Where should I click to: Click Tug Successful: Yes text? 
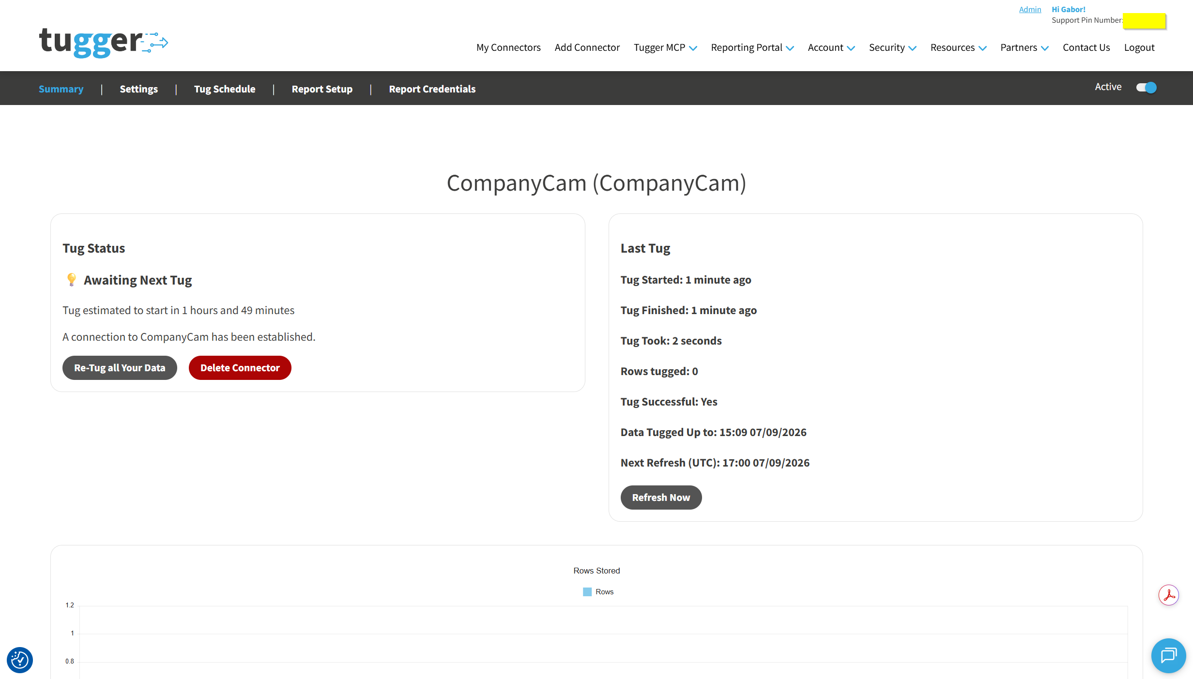(669, 402)
